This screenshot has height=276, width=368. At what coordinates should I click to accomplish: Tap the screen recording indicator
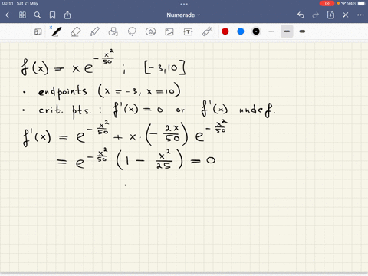(x=327, y=3)
